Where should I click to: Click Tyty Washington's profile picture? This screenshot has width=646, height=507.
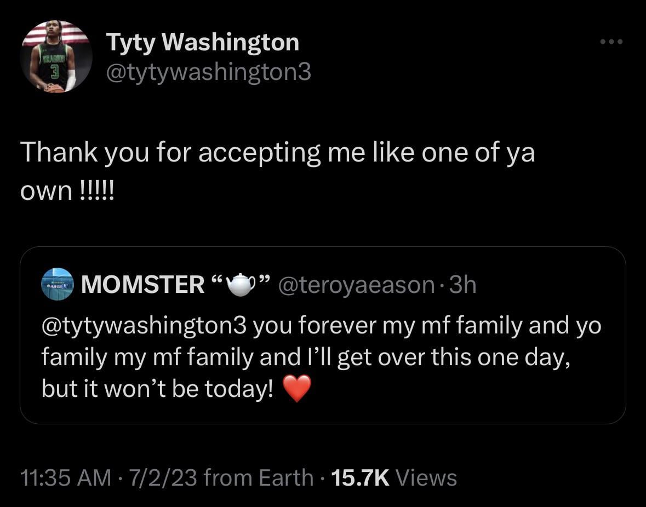pyautogui.click(x=56, y=57)
